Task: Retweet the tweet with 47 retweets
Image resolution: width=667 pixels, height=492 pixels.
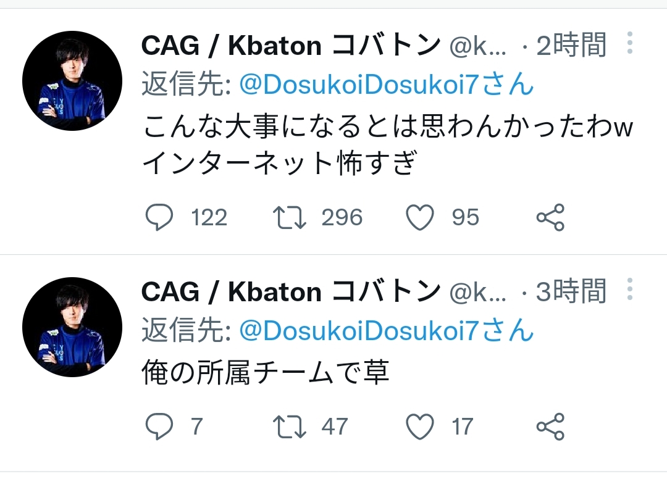Action: point(289,427)
